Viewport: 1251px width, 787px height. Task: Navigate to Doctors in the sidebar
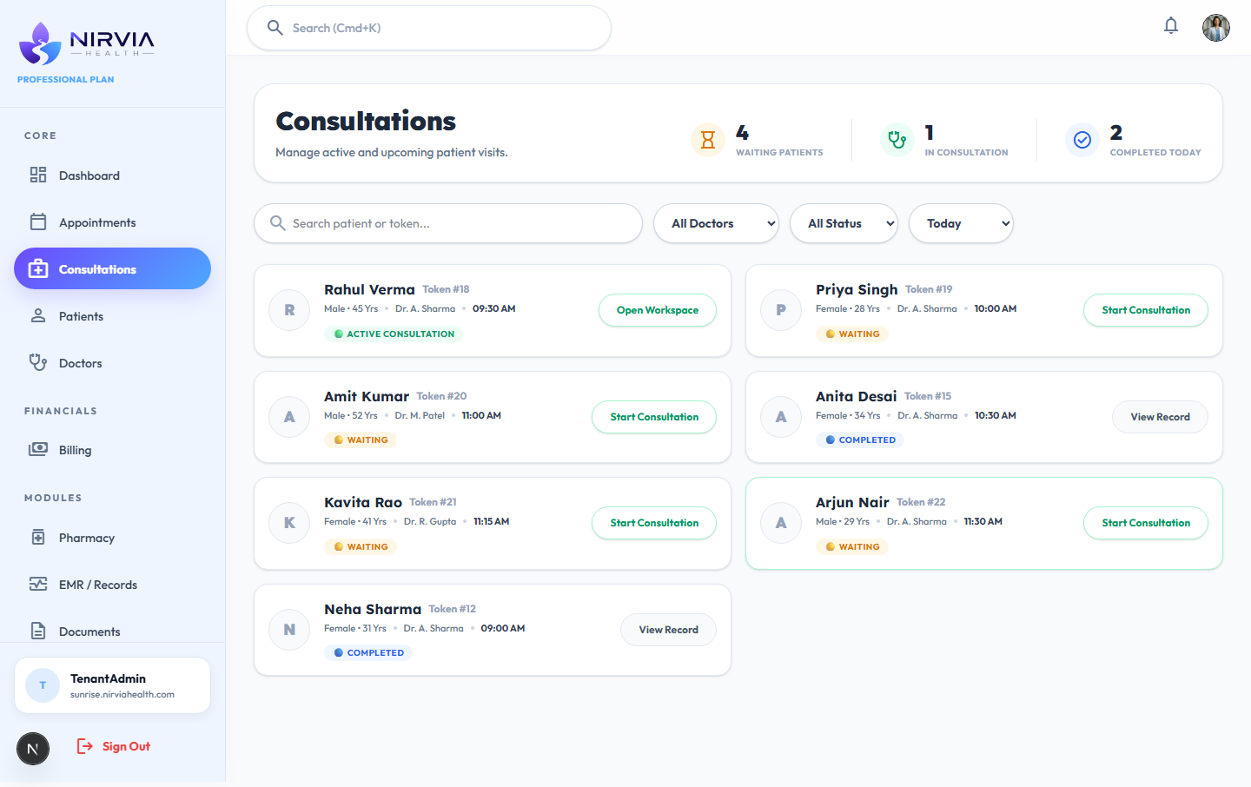pos(113,363)
